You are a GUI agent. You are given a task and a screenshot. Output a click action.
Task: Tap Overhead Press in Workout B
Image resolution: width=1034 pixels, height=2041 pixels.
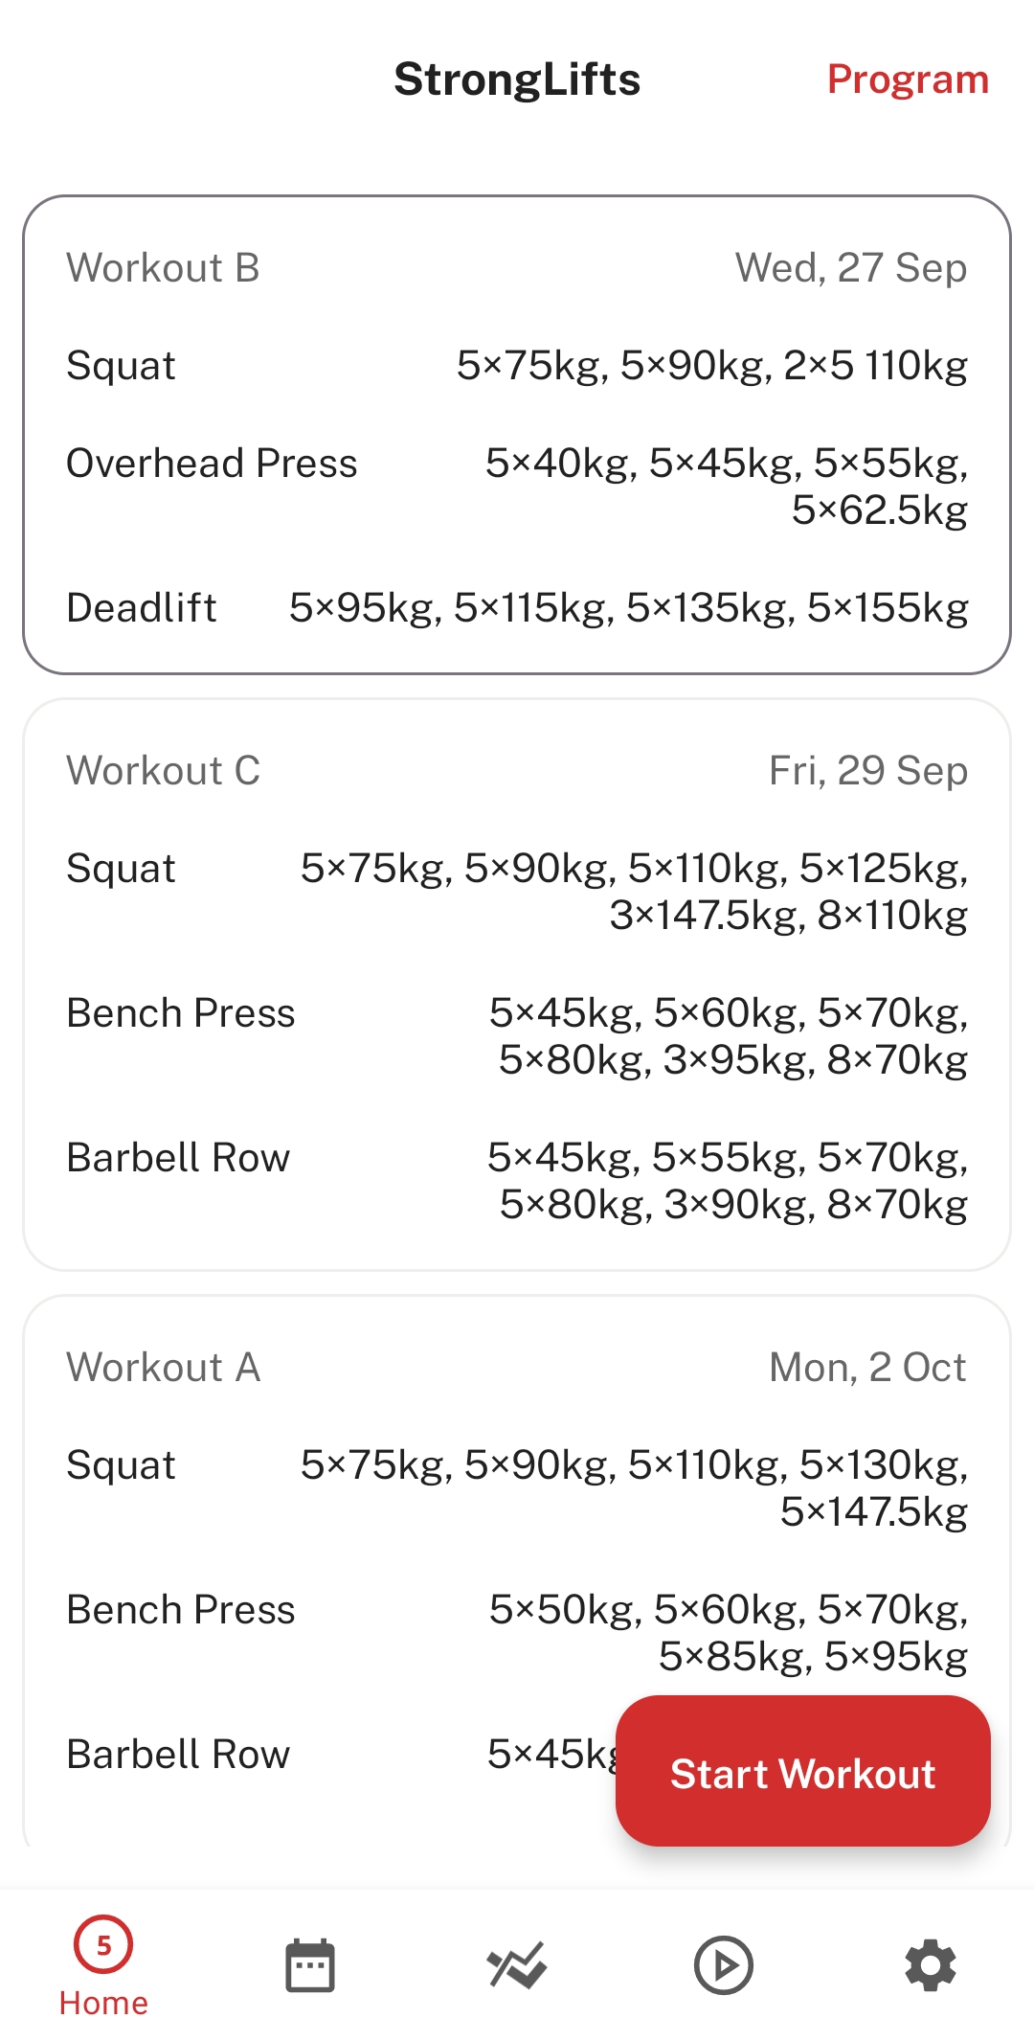212,464
